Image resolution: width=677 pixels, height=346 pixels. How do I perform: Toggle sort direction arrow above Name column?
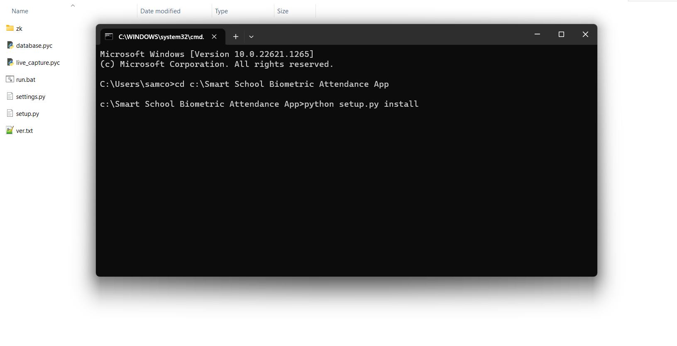73,5
